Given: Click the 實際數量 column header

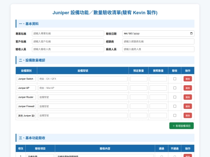Looking at the screenshot, I should [x=158, y=71].
